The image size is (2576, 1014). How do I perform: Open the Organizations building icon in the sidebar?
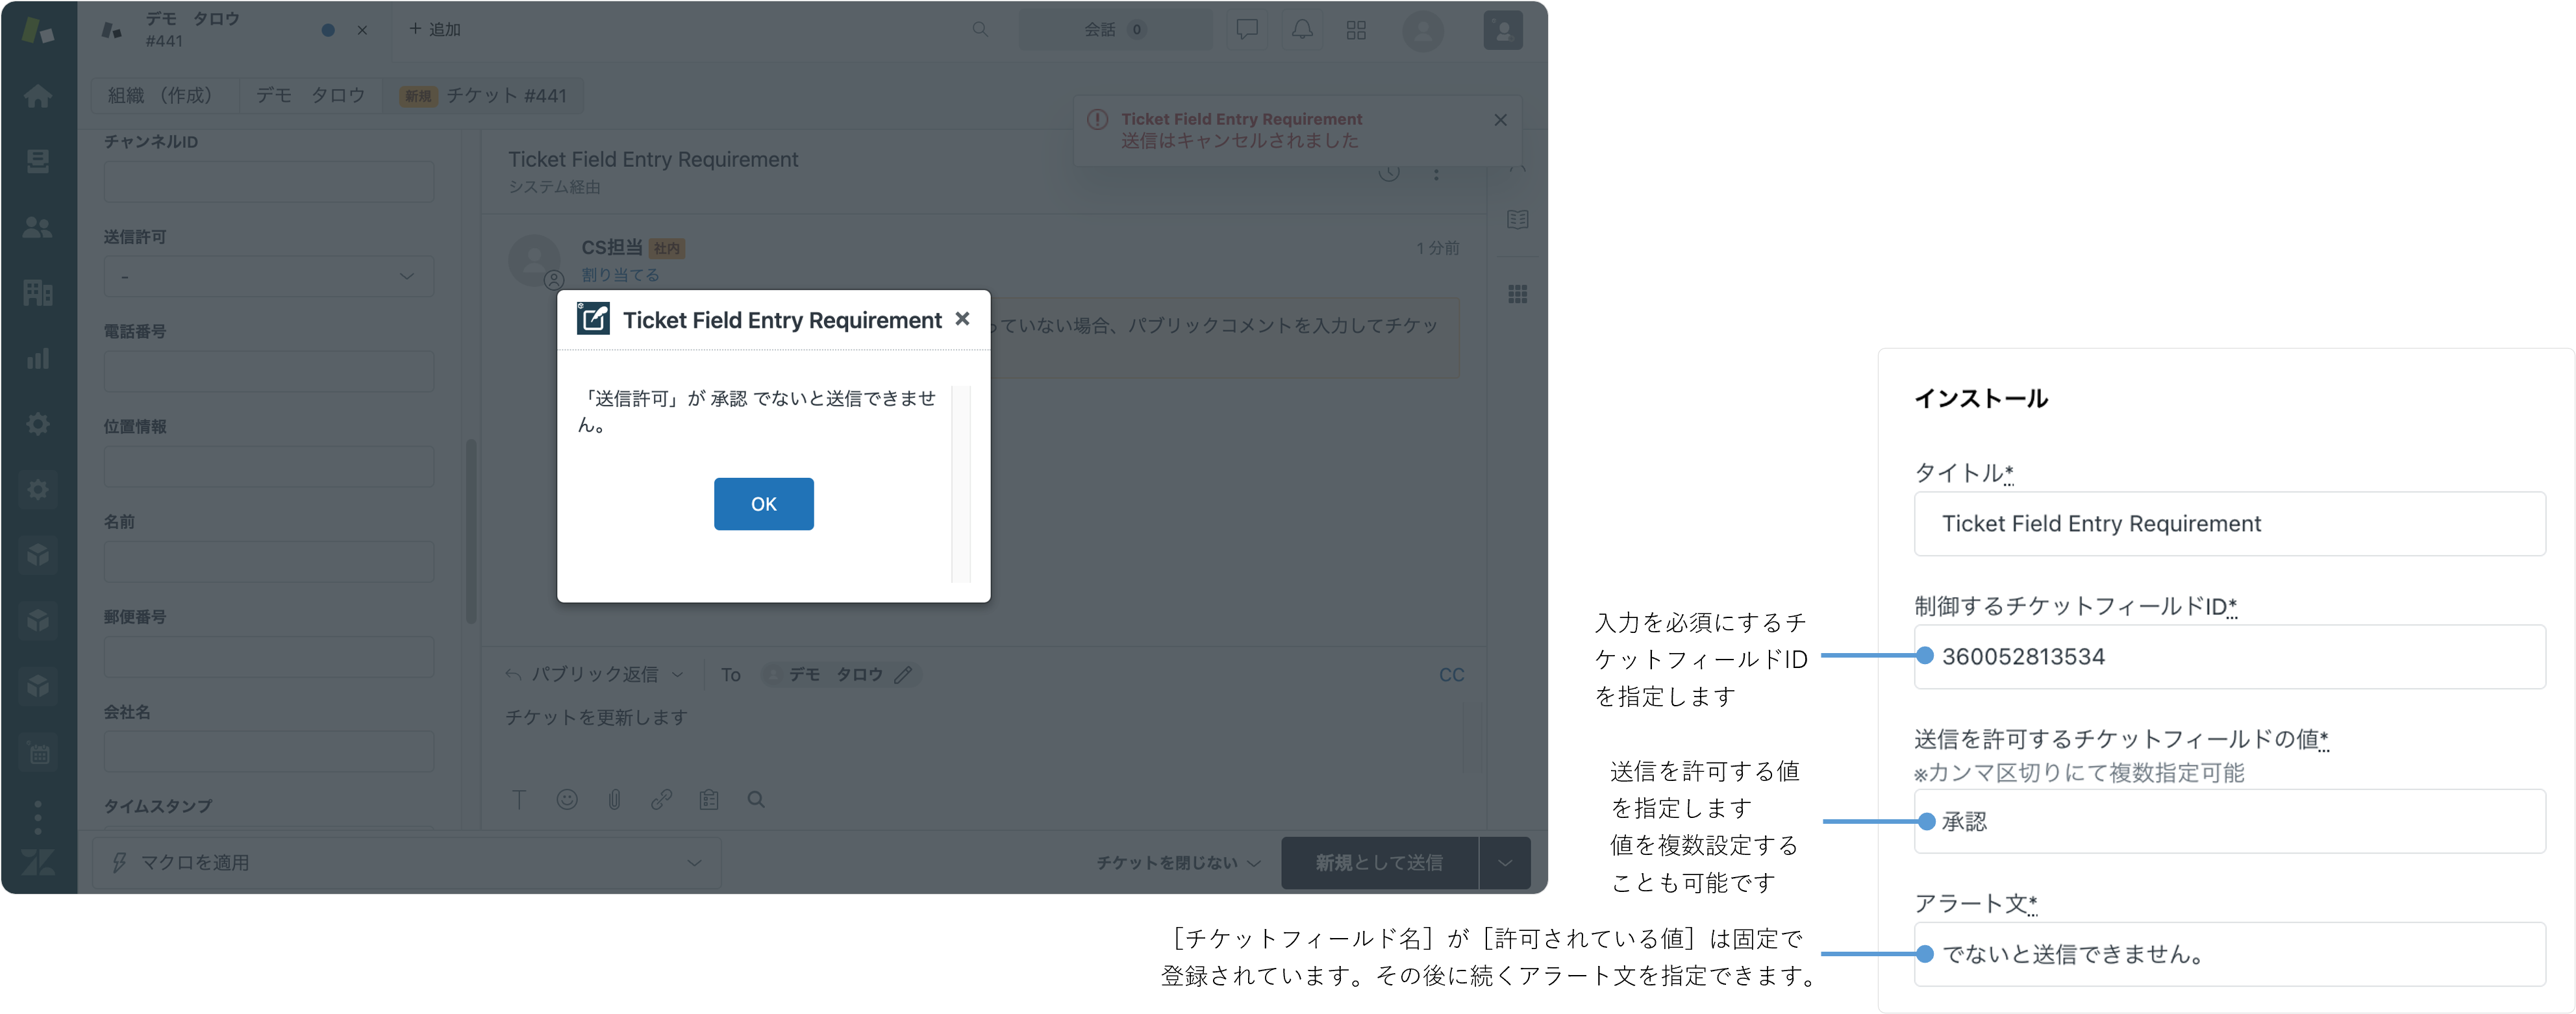pyautogui.click(x=38, y=292)
